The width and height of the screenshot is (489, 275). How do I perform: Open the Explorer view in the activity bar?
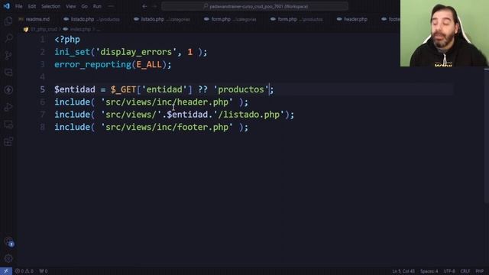click(x=8, y=21)
